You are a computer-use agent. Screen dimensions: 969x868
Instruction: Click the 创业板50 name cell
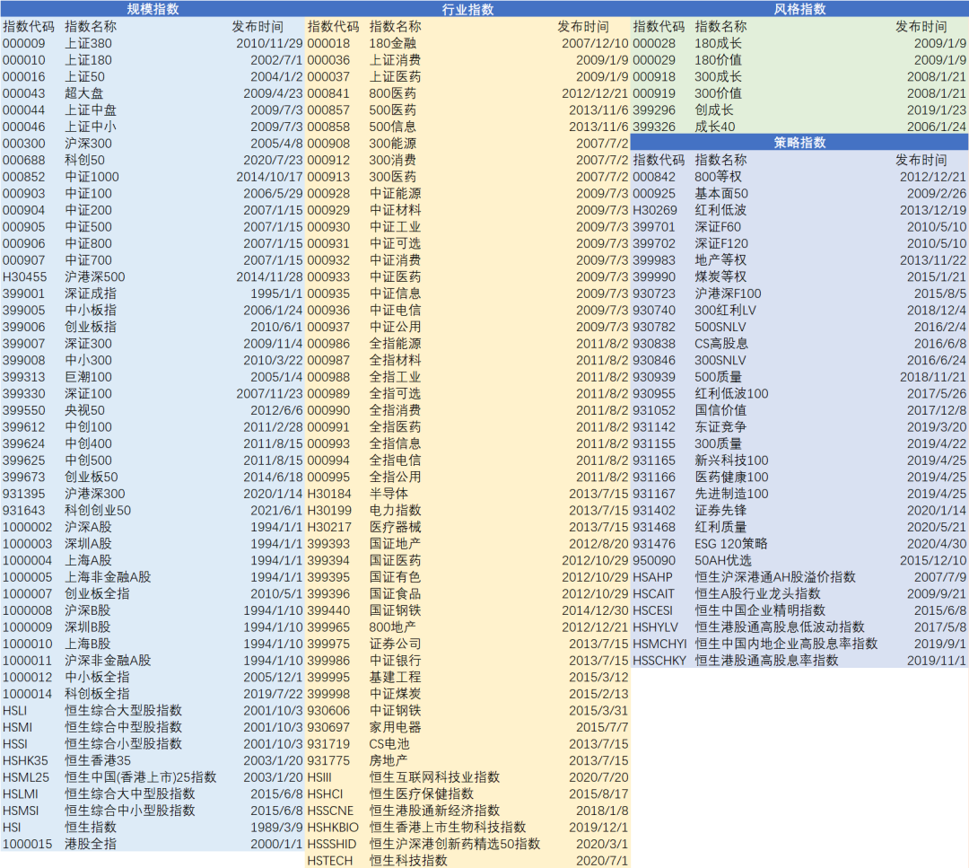tap(91, 478)
